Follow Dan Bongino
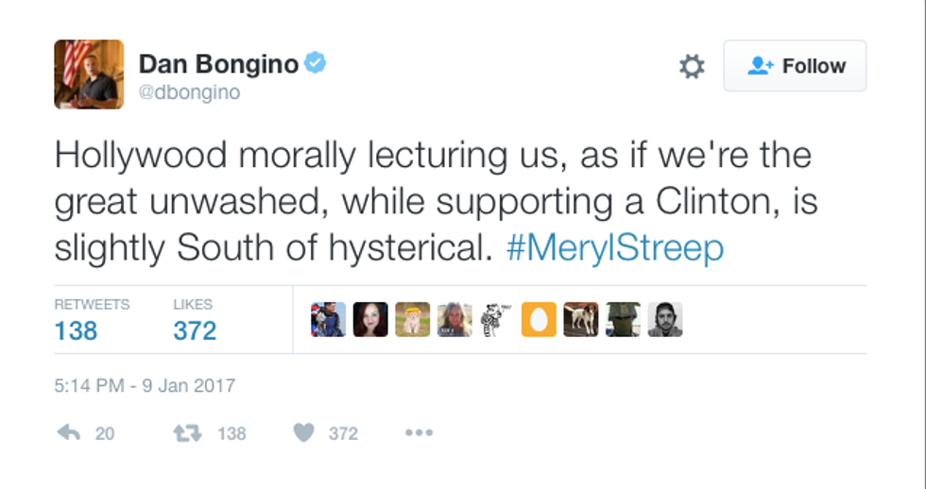926x489 pixels. (x=795, y=66)
